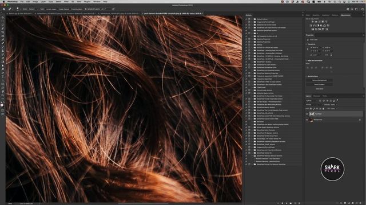Expand the Default Actions set

pyautogui.click(x=252, y=19)
